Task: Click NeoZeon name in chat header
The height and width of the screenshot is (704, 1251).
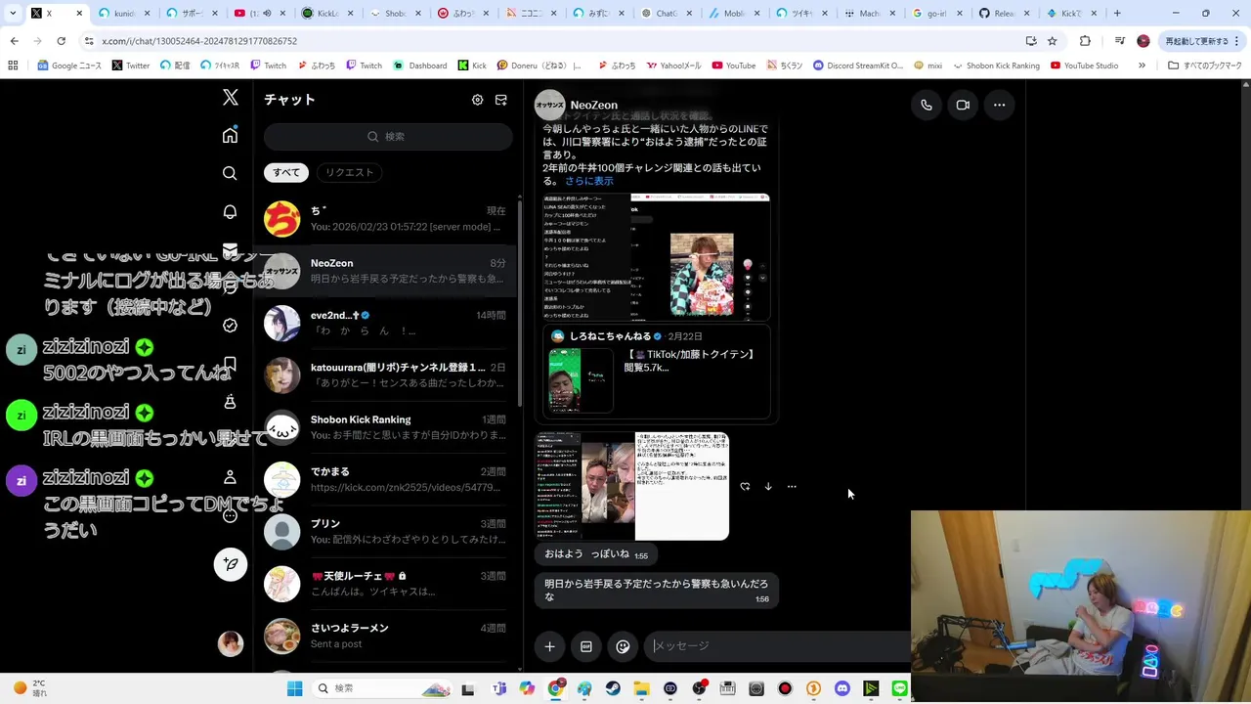Action: pyautogui.click(x=593, y=105)
